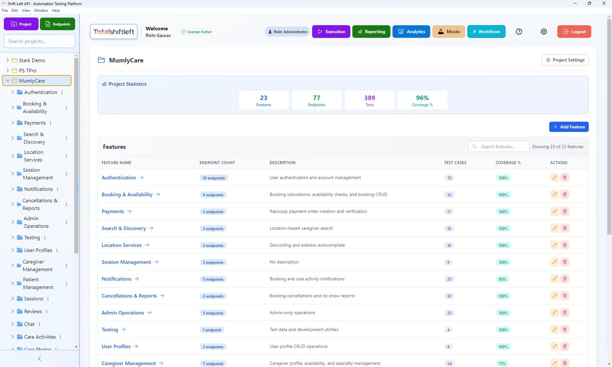
Task: Click trash icon for Admin Operations row
Action: coord(565,313)
